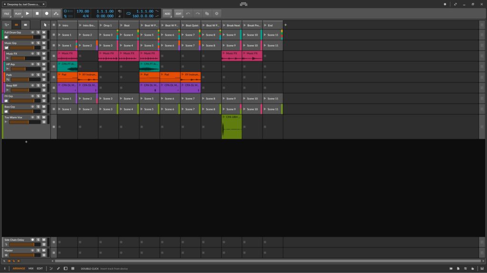Image resolution: width=487 pixels, height=273 pixels.
Task: Open the PLAY menu dropdown
Action: click(x=18, y=14)
